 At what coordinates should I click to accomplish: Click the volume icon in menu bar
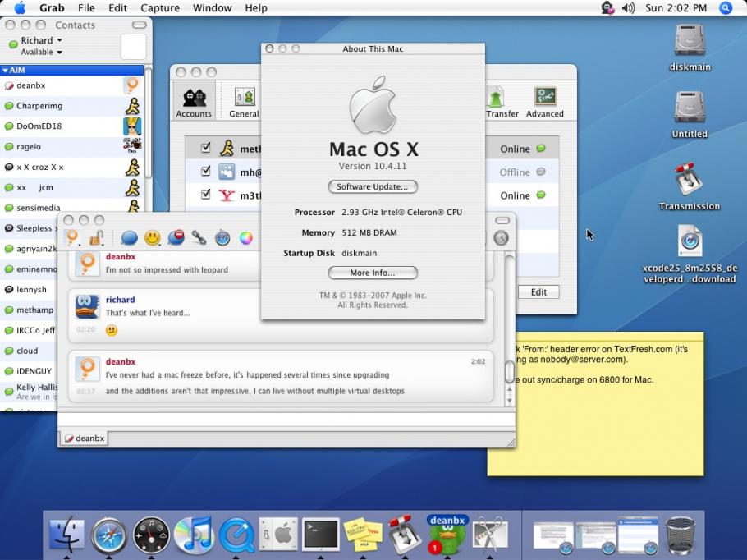click(x=628, y=8)
